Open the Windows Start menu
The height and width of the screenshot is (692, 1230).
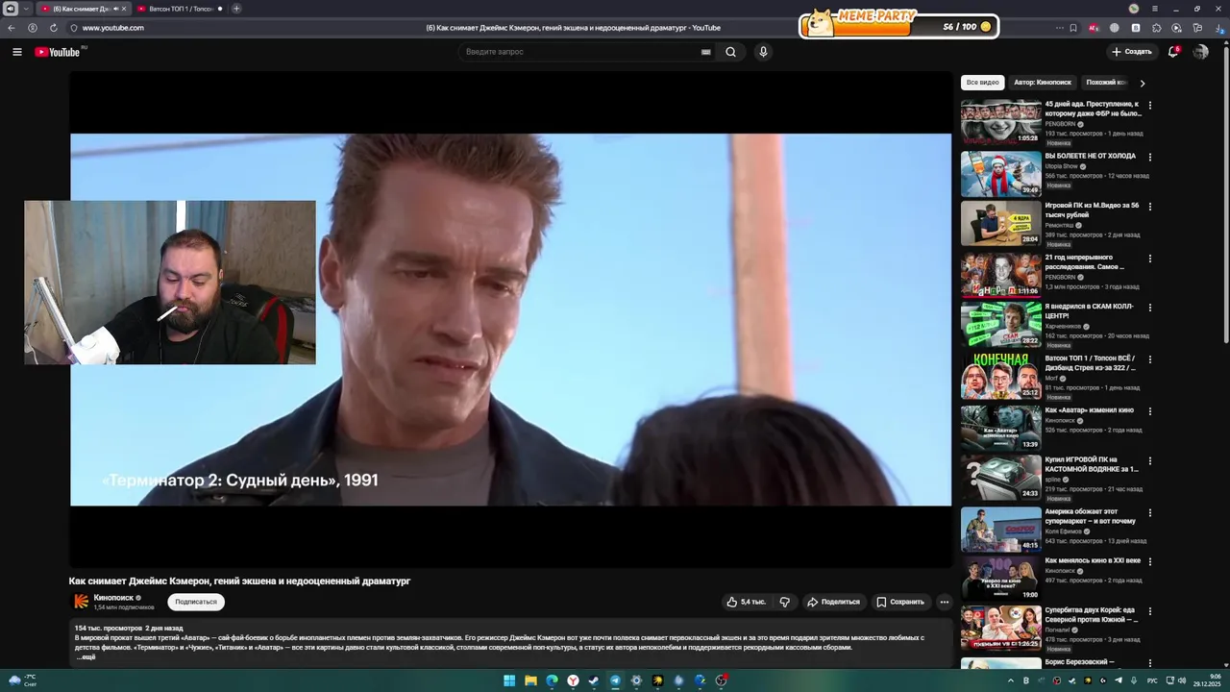pyautogui.click(x=509, y=680)
